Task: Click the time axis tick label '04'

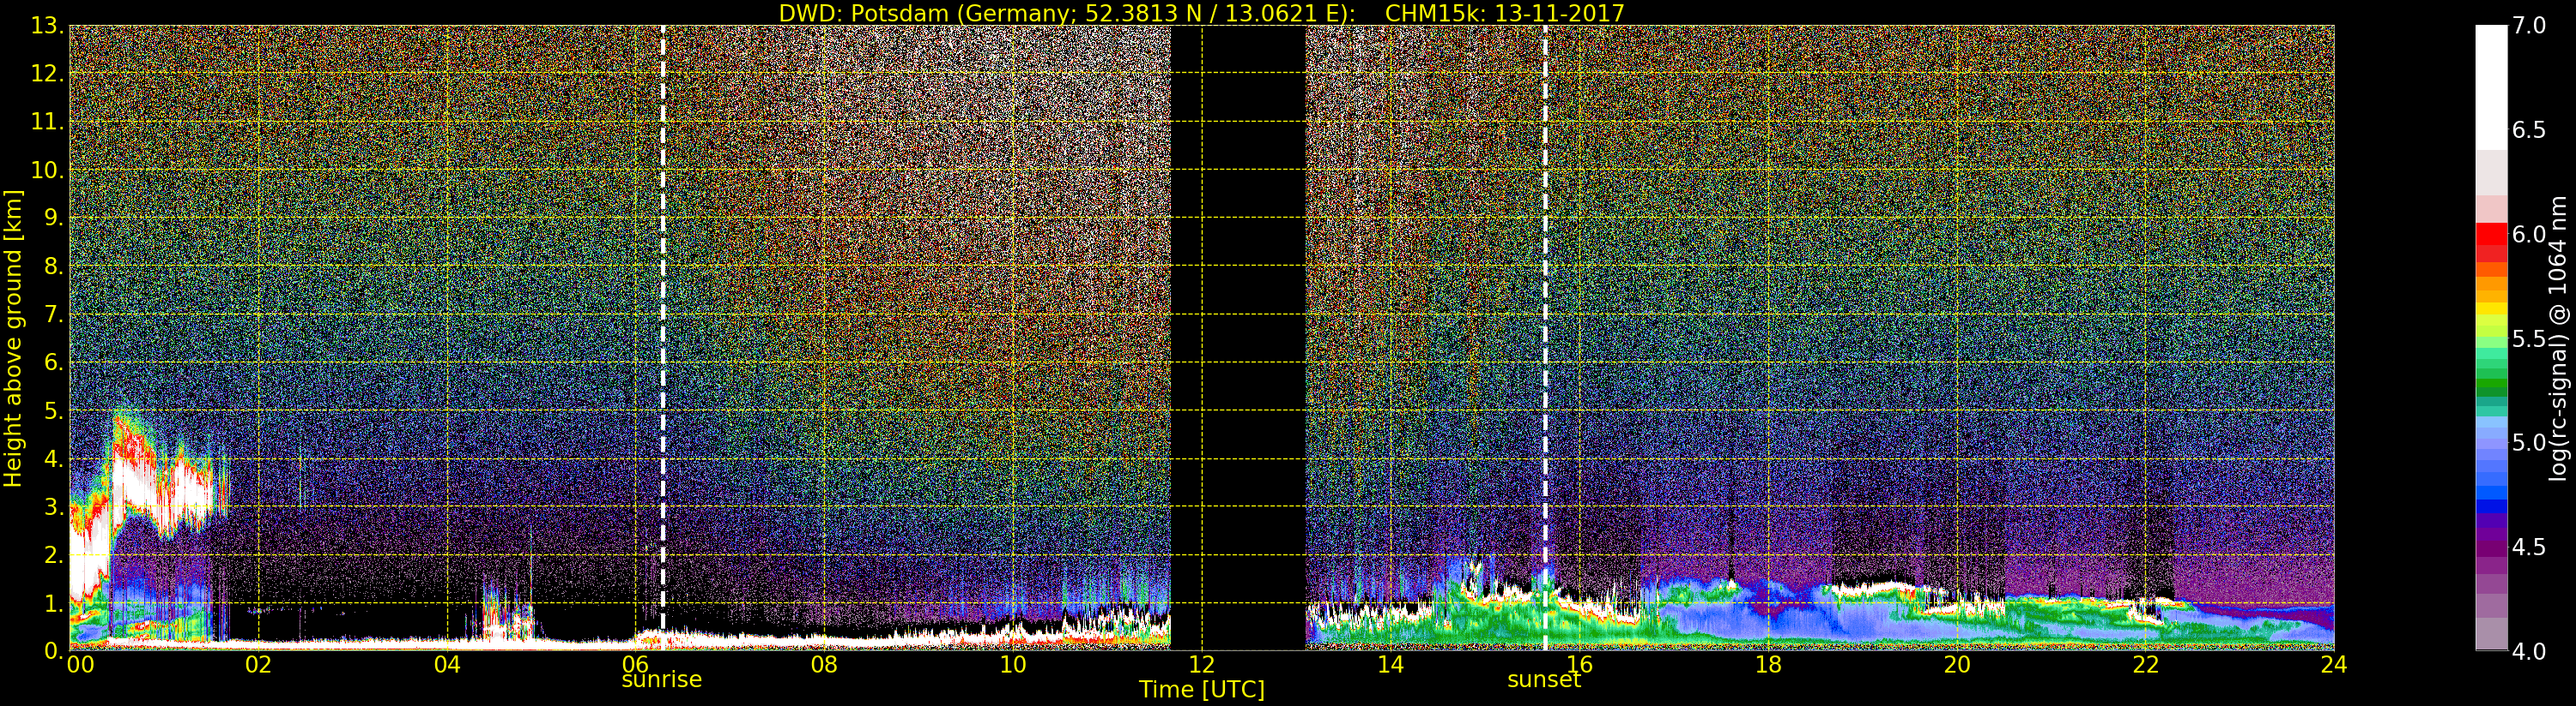Action: point(447,665)
